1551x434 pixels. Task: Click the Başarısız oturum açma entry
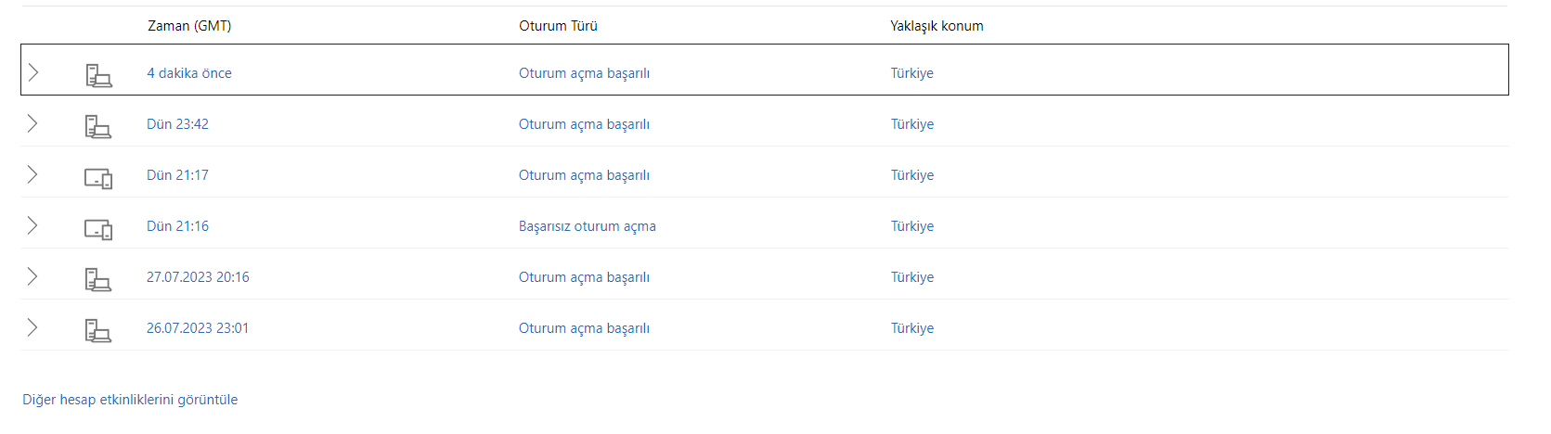point(588,226)
